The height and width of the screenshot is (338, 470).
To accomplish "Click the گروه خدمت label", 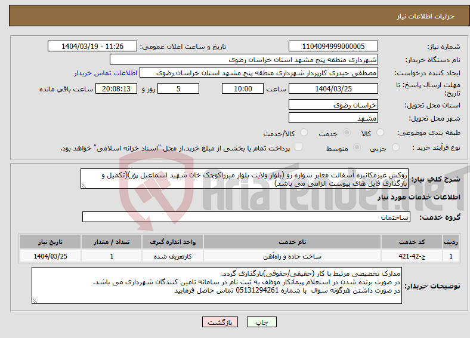I will (x=440, y=217).
